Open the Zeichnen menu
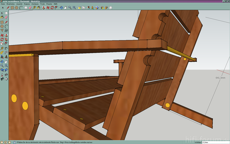This screenshot has height=144, width=230. 35,4
